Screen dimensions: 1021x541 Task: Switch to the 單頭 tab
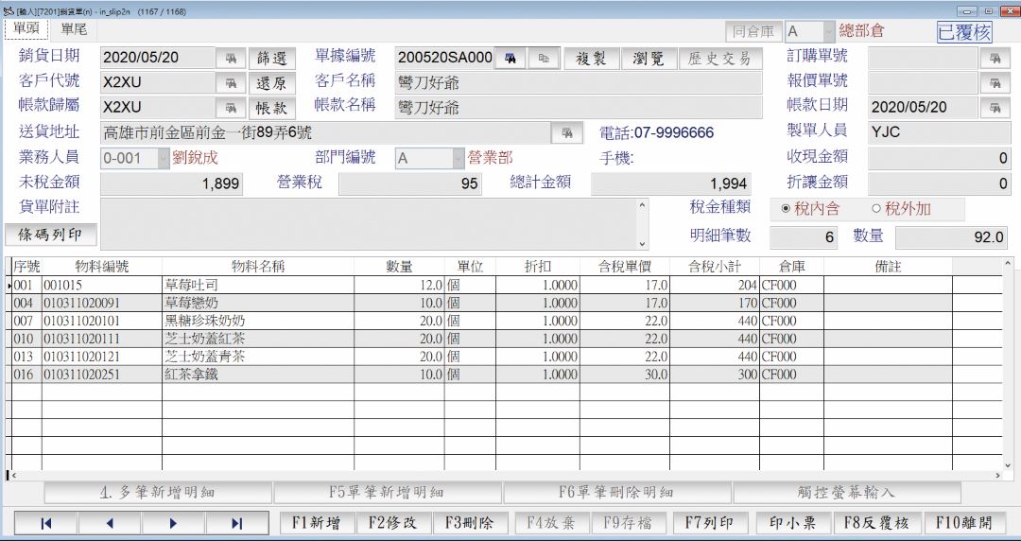26,28
